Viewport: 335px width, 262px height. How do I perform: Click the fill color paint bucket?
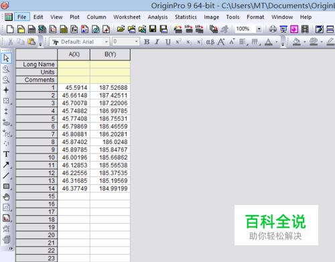click(297, 42)
